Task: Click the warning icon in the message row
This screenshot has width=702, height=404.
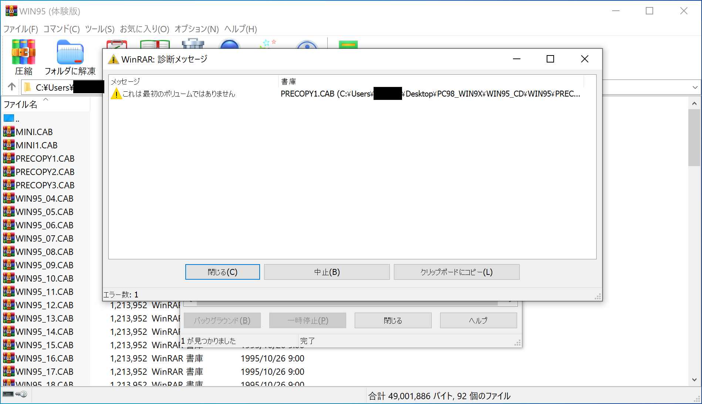Action: click(x=116, y=94)
